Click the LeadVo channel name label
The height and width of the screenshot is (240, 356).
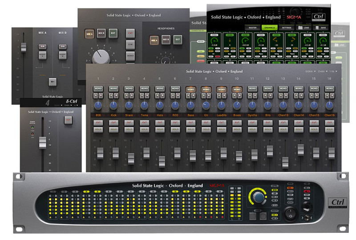pos(222,115)
